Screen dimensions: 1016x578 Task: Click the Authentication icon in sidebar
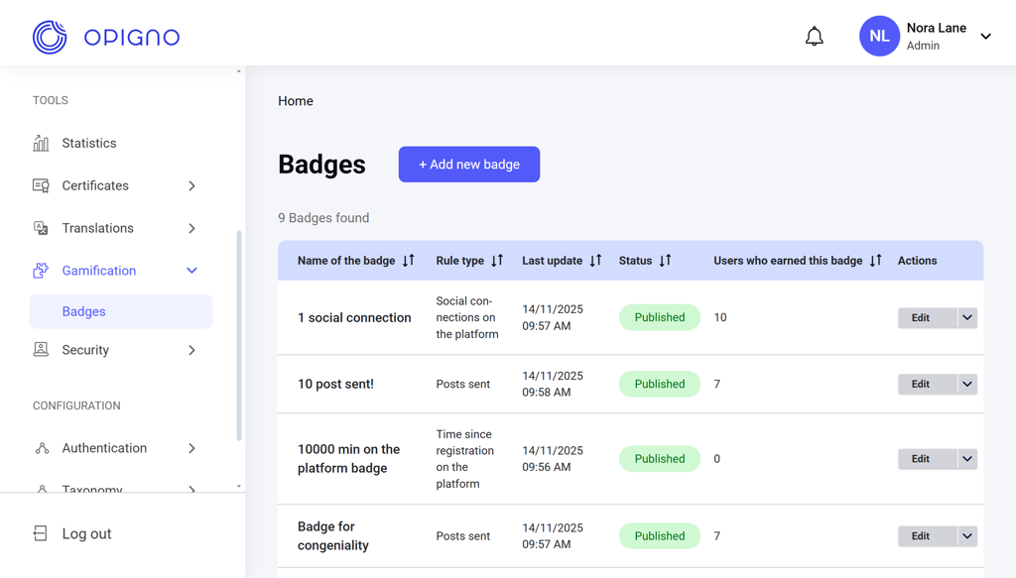tap(42, 448)
